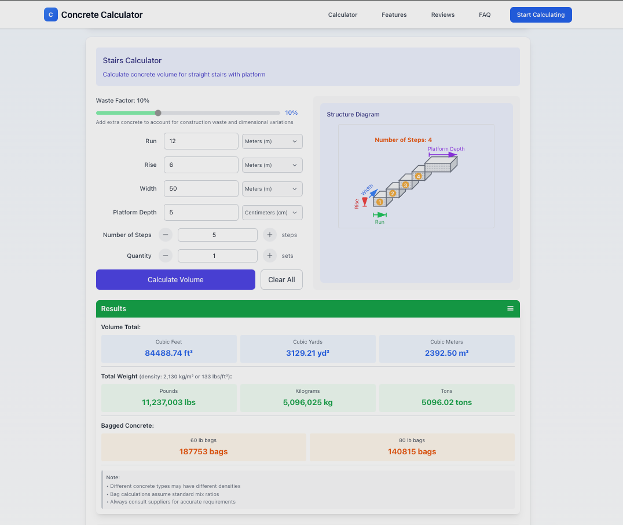The image size is (623, 525).
Task: Click the Start Calculating button
Action: click(541, 14)
